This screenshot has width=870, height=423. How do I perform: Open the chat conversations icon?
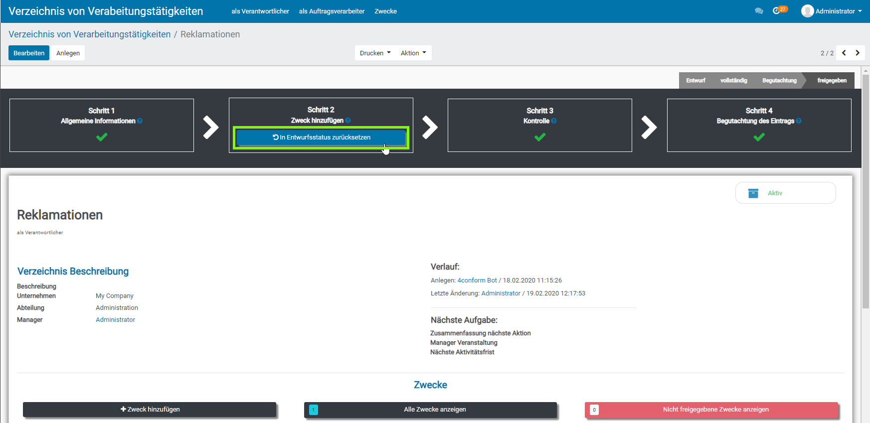point(759,11)
